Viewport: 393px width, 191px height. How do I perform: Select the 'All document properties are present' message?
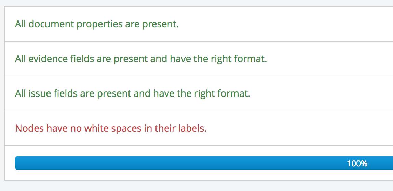pos(97,24)
